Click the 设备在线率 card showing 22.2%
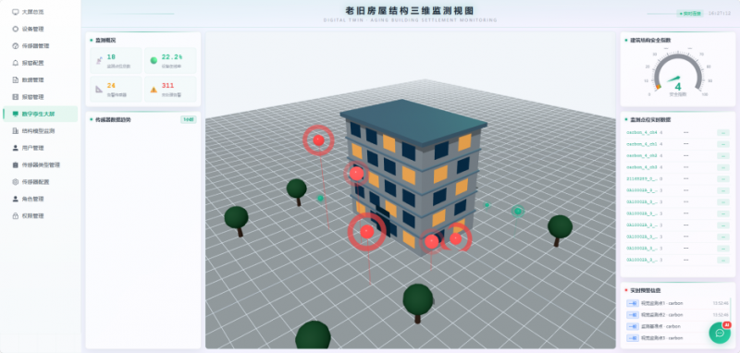Viewport: 740px width, 353px height. tap(170, 60)
